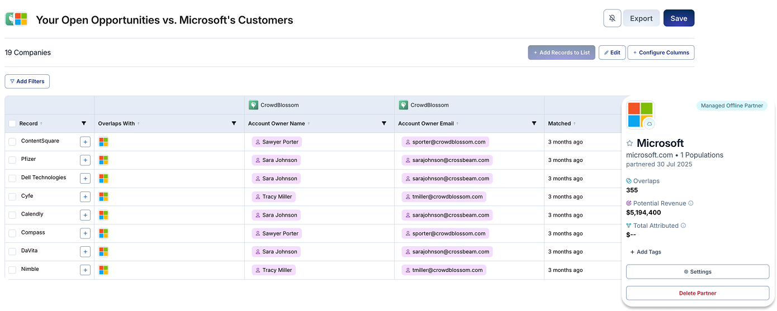Open Account Owner Name filter dropdown
The image size is (777, 311).
384,123
